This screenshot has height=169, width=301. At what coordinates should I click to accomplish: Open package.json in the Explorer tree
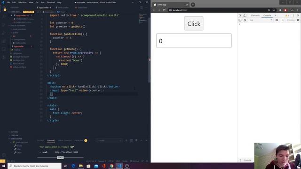[18, 60]
